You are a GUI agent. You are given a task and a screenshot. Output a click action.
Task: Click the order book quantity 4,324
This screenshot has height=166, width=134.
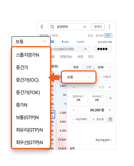click(63, 131)
